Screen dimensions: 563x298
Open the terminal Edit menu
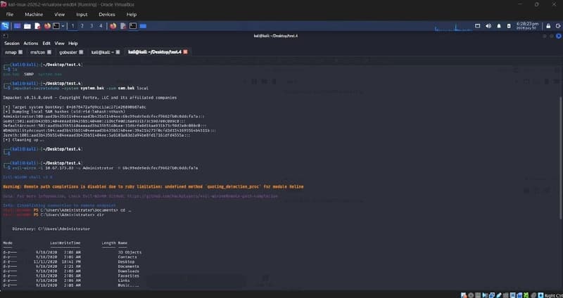tap(46, 43)
